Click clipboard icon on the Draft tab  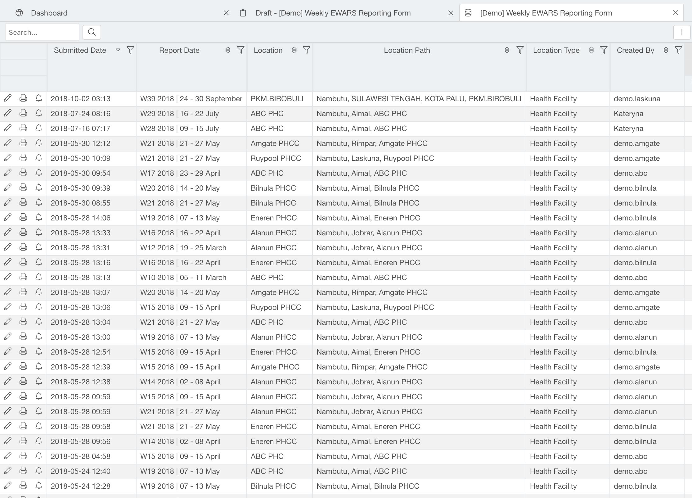pos(243,13)
